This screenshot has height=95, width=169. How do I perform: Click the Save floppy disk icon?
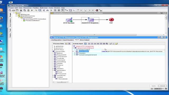[x=17, y=10]
